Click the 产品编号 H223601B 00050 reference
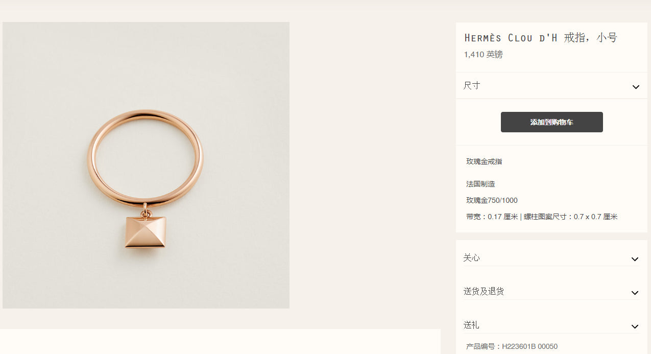This screenshot has width=651, height=354. click(x=512, y=346)
